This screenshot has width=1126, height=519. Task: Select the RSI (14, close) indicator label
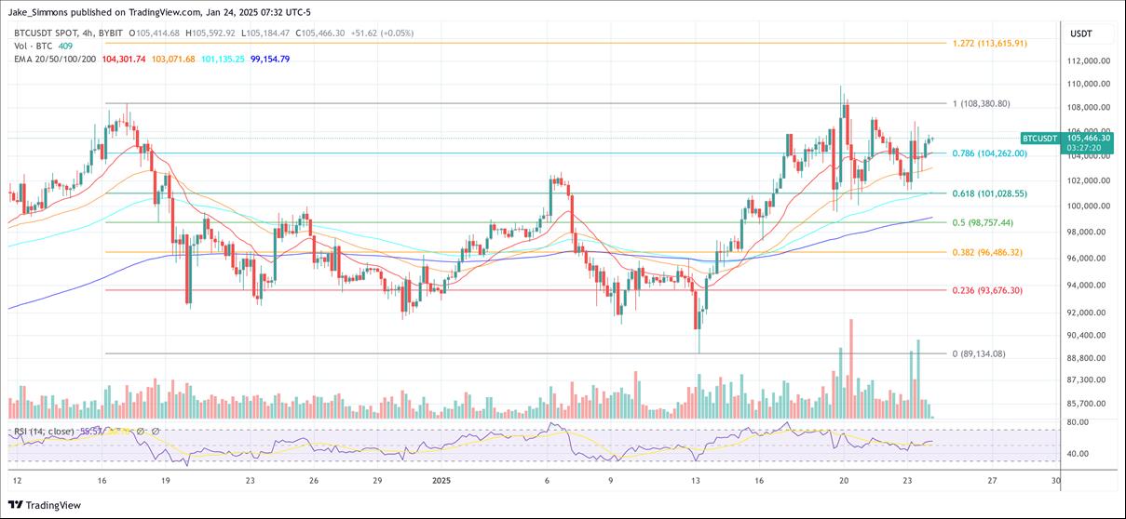44,432
